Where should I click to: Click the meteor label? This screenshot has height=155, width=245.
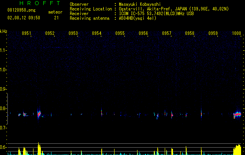pyautogui.click(x=55, y=12)
